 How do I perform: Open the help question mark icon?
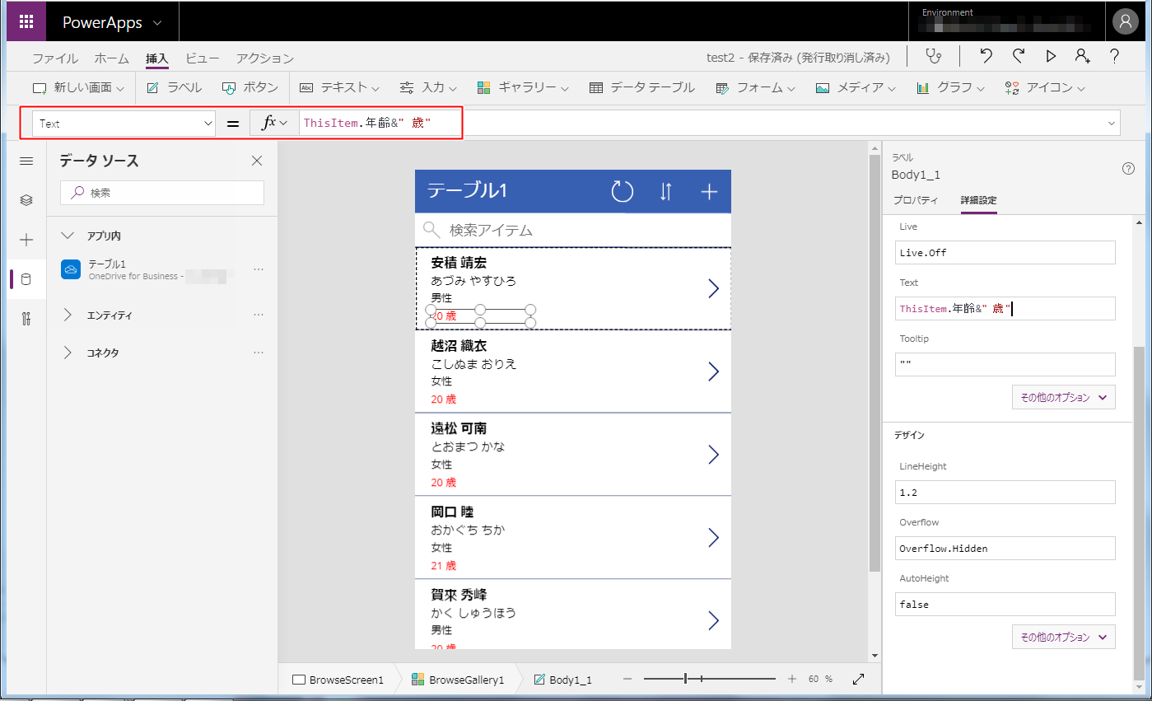(x=1114, y=56)
